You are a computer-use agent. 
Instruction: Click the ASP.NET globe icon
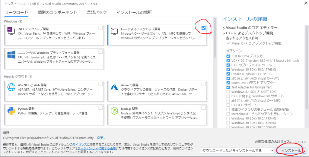click(x=11, y=87)
